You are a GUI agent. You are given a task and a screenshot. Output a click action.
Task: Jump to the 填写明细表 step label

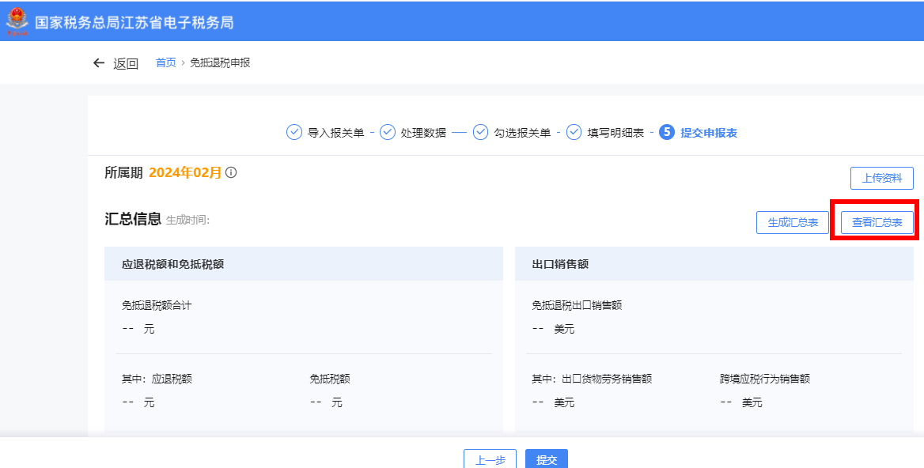coord(615,133)
